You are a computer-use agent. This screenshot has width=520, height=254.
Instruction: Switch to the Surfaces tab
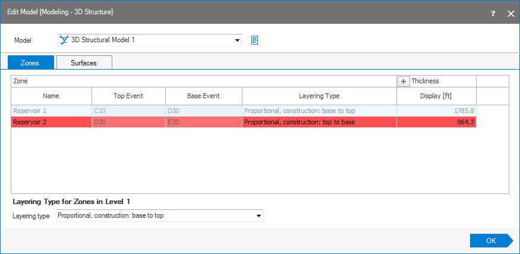(x=84, y=62)
